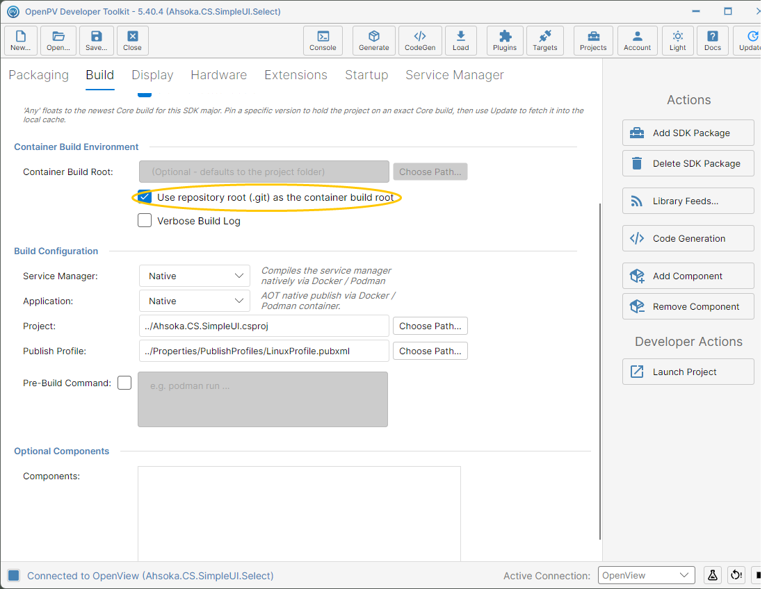Uncheck Use repository root as container build root
The width and height of the screenshot is (776, 589).
145,197
